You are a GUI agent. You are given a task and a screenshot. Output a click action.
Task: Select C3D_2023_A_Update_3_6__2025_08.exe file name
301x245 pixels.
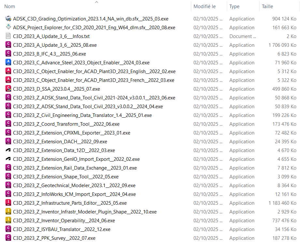(55, 45)
